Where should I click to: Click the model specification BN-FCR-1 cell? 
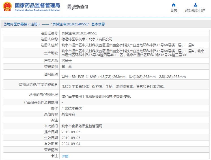coord(123,76)
